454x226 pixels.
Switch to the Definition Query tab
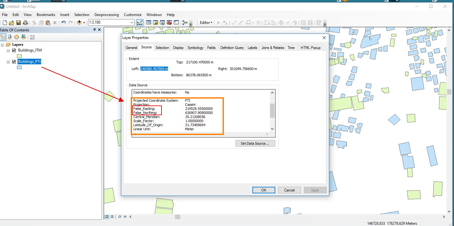[232, 48]
